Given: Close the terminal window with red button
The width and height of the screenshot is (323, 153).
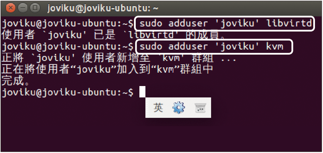Looking at the screenshot, I should pyautogui.click(x=11, y=8).
